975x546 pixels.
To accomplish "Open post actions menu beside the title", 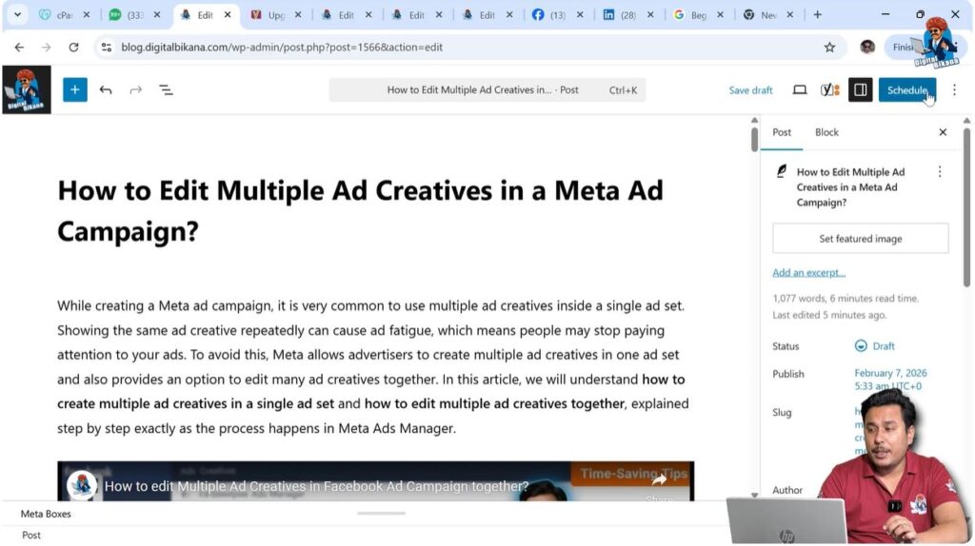I will pos(940,172).
